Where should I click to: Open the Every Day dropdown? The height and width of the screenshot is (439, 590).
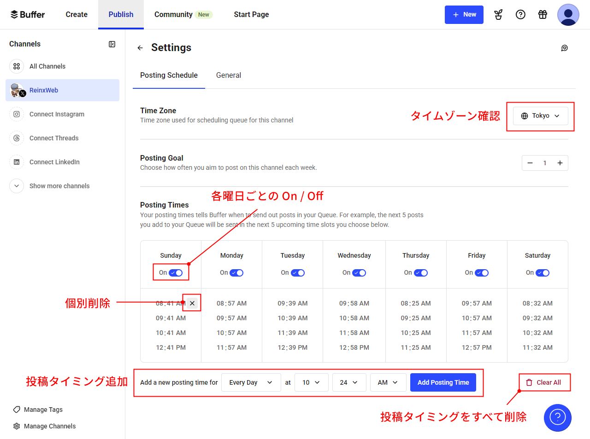251,382
